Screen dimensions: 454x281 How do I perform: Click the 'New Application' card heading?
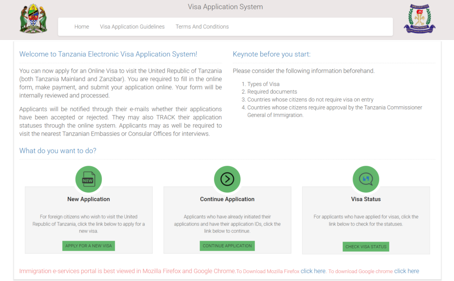pos(89,199)
